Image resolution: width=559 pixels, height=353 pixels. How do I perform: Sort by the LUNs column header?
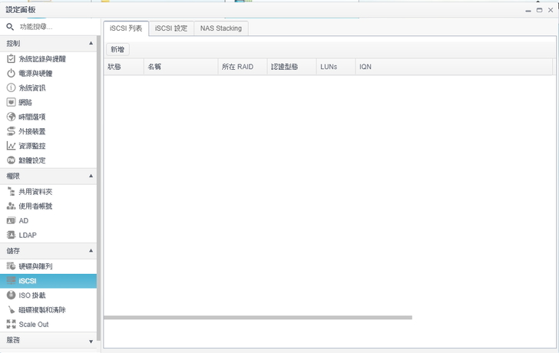tap(336, 67)
